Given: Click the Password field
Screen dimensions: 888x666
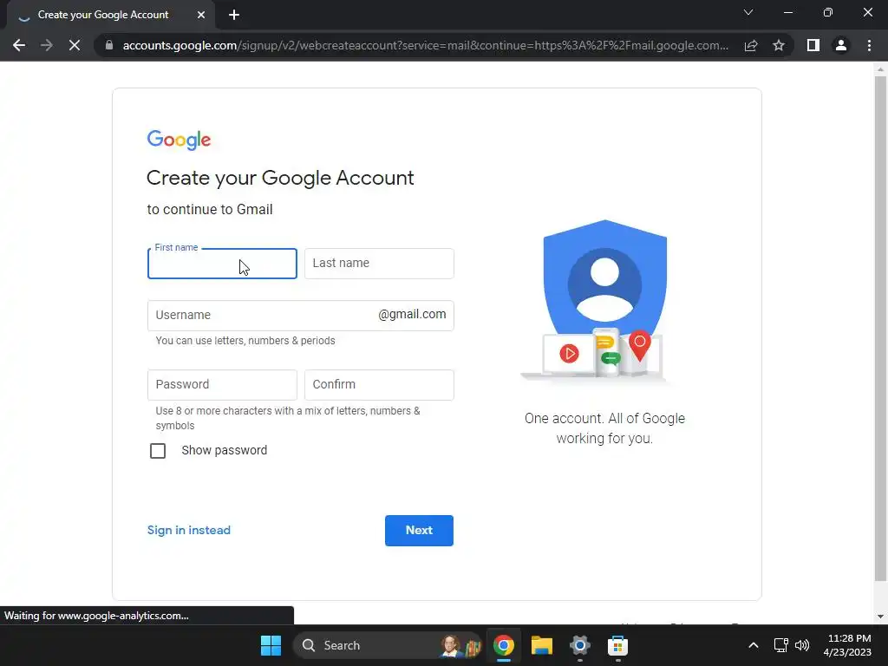Looking at the screenshot, I should (x=222, y=384).
